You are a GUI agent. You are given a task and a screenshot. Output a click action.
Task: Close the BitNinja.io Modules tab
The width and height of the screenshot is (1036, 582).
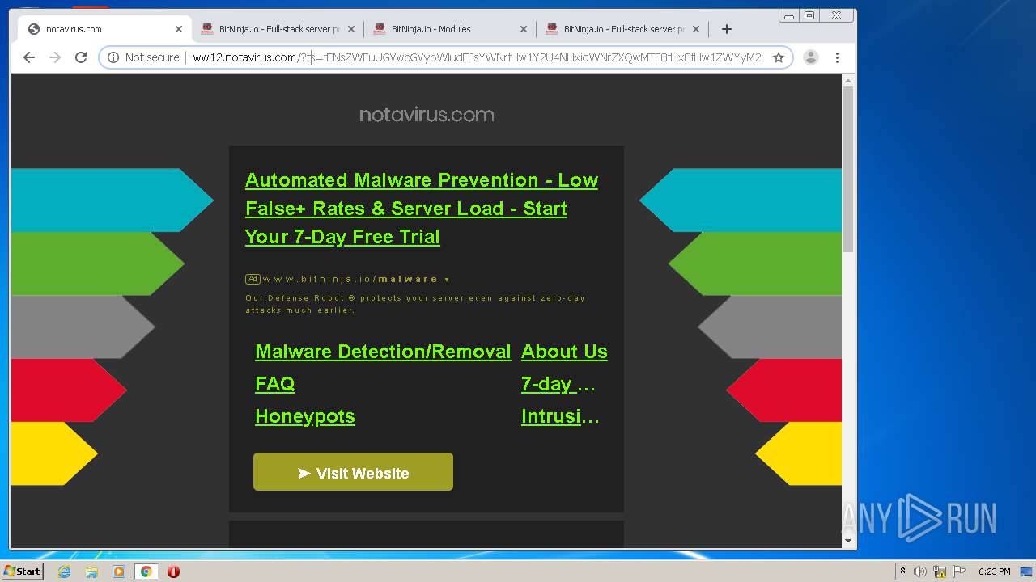[524, 29]
